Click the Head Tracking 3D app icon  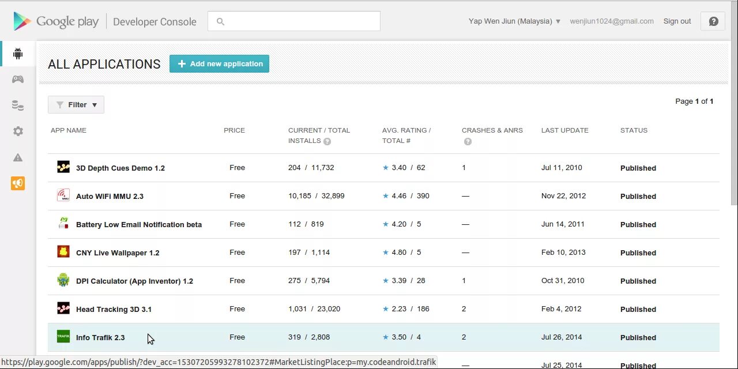click(63, 308)
